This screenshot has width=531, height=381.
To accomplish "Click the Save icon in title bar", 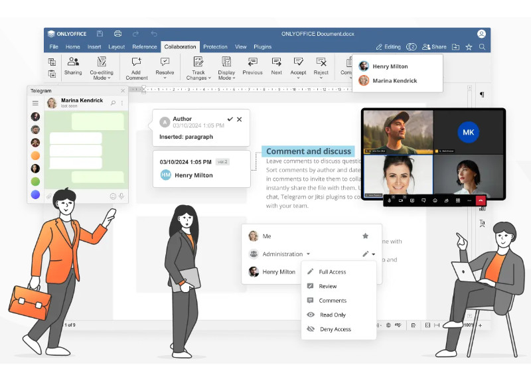I will [100, 34].
